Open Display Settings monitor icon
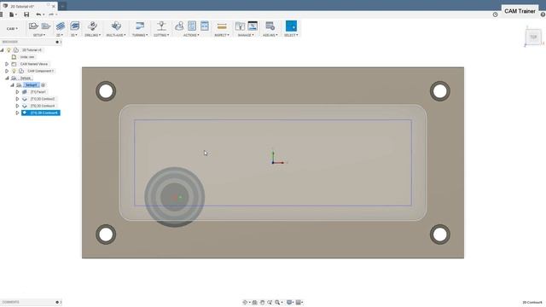Image resolution: width=546 pixels, height=307 pixels. (x=289, y=302)
